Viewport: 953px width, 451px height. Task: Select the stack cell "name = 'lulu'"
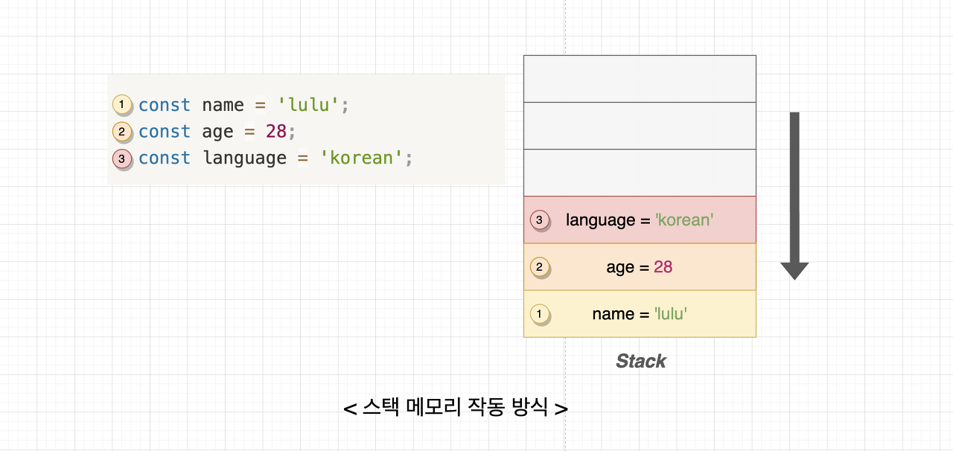640,314
